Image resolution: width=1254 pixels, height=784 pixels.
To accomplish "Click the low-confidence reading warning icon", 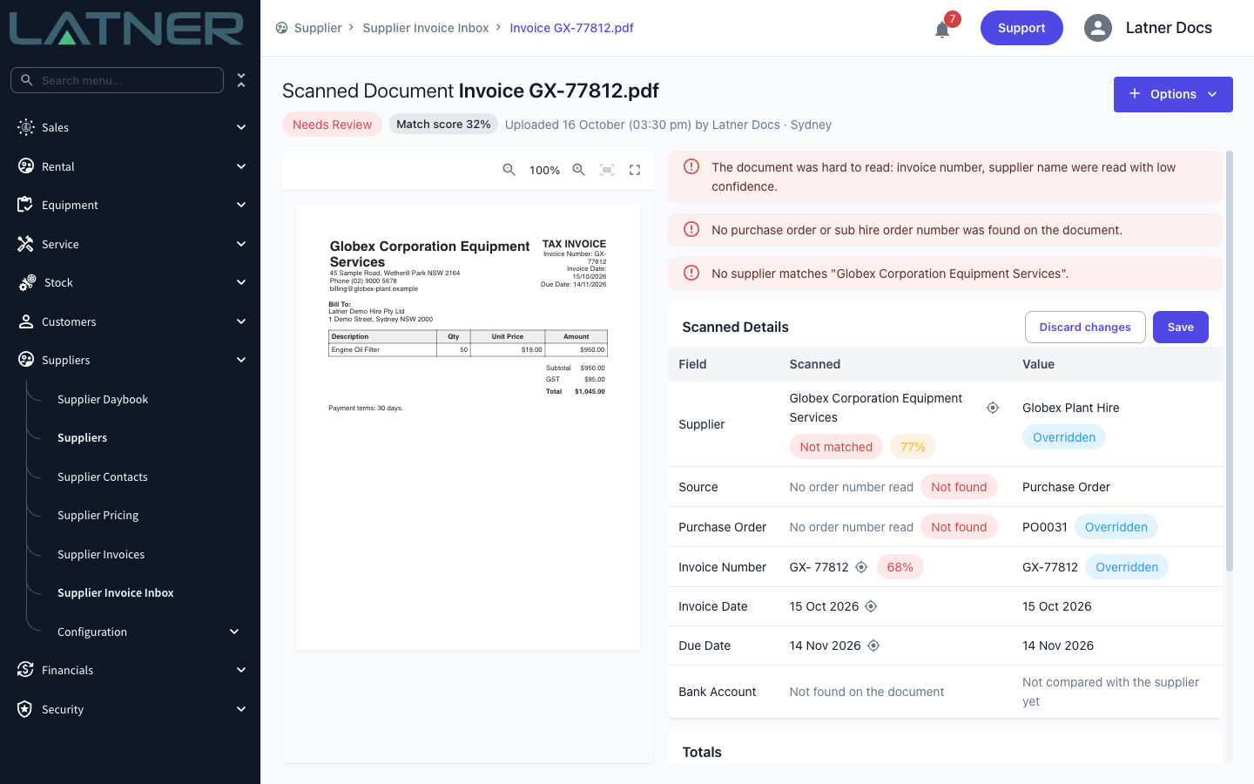I will point(691,166).
